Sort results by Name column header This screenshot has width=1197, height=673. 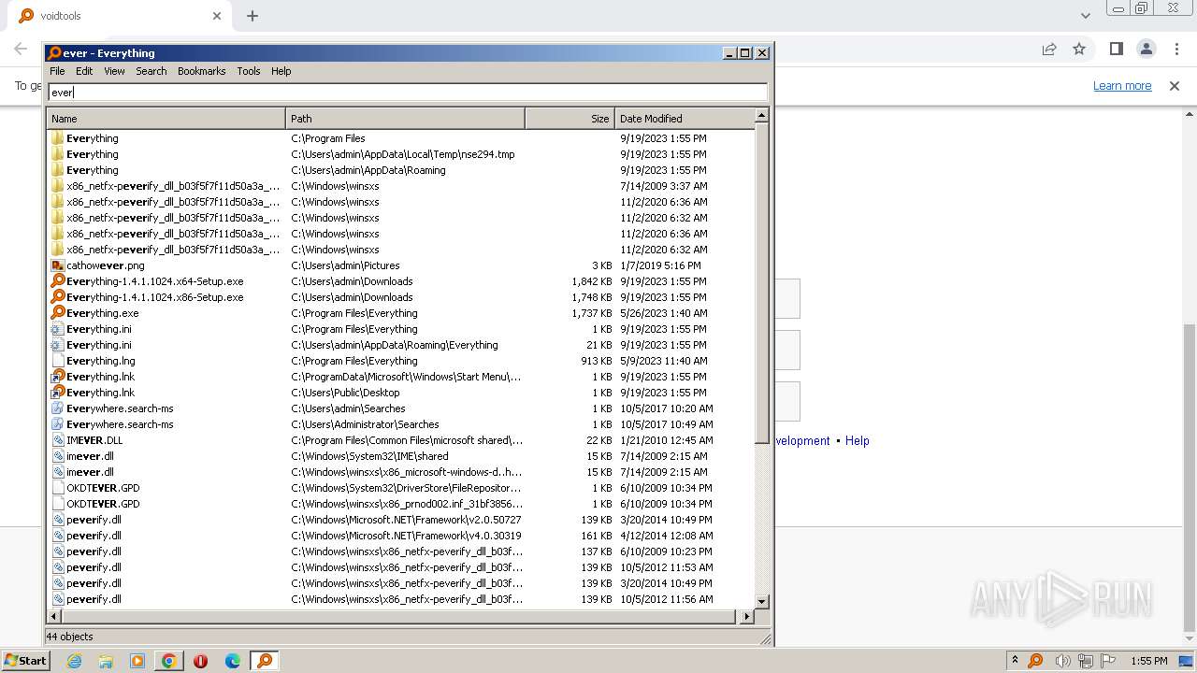click(166, 119)
